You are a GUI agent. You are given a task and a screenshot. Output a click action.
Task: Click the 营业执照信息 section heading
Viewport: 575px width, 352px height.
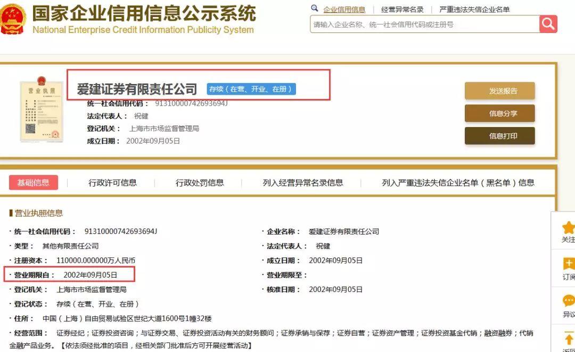point(38,213)
